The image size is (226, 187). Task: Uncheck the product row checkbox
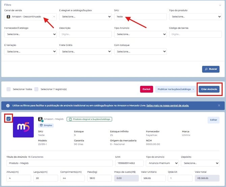[x=8, y=118]
